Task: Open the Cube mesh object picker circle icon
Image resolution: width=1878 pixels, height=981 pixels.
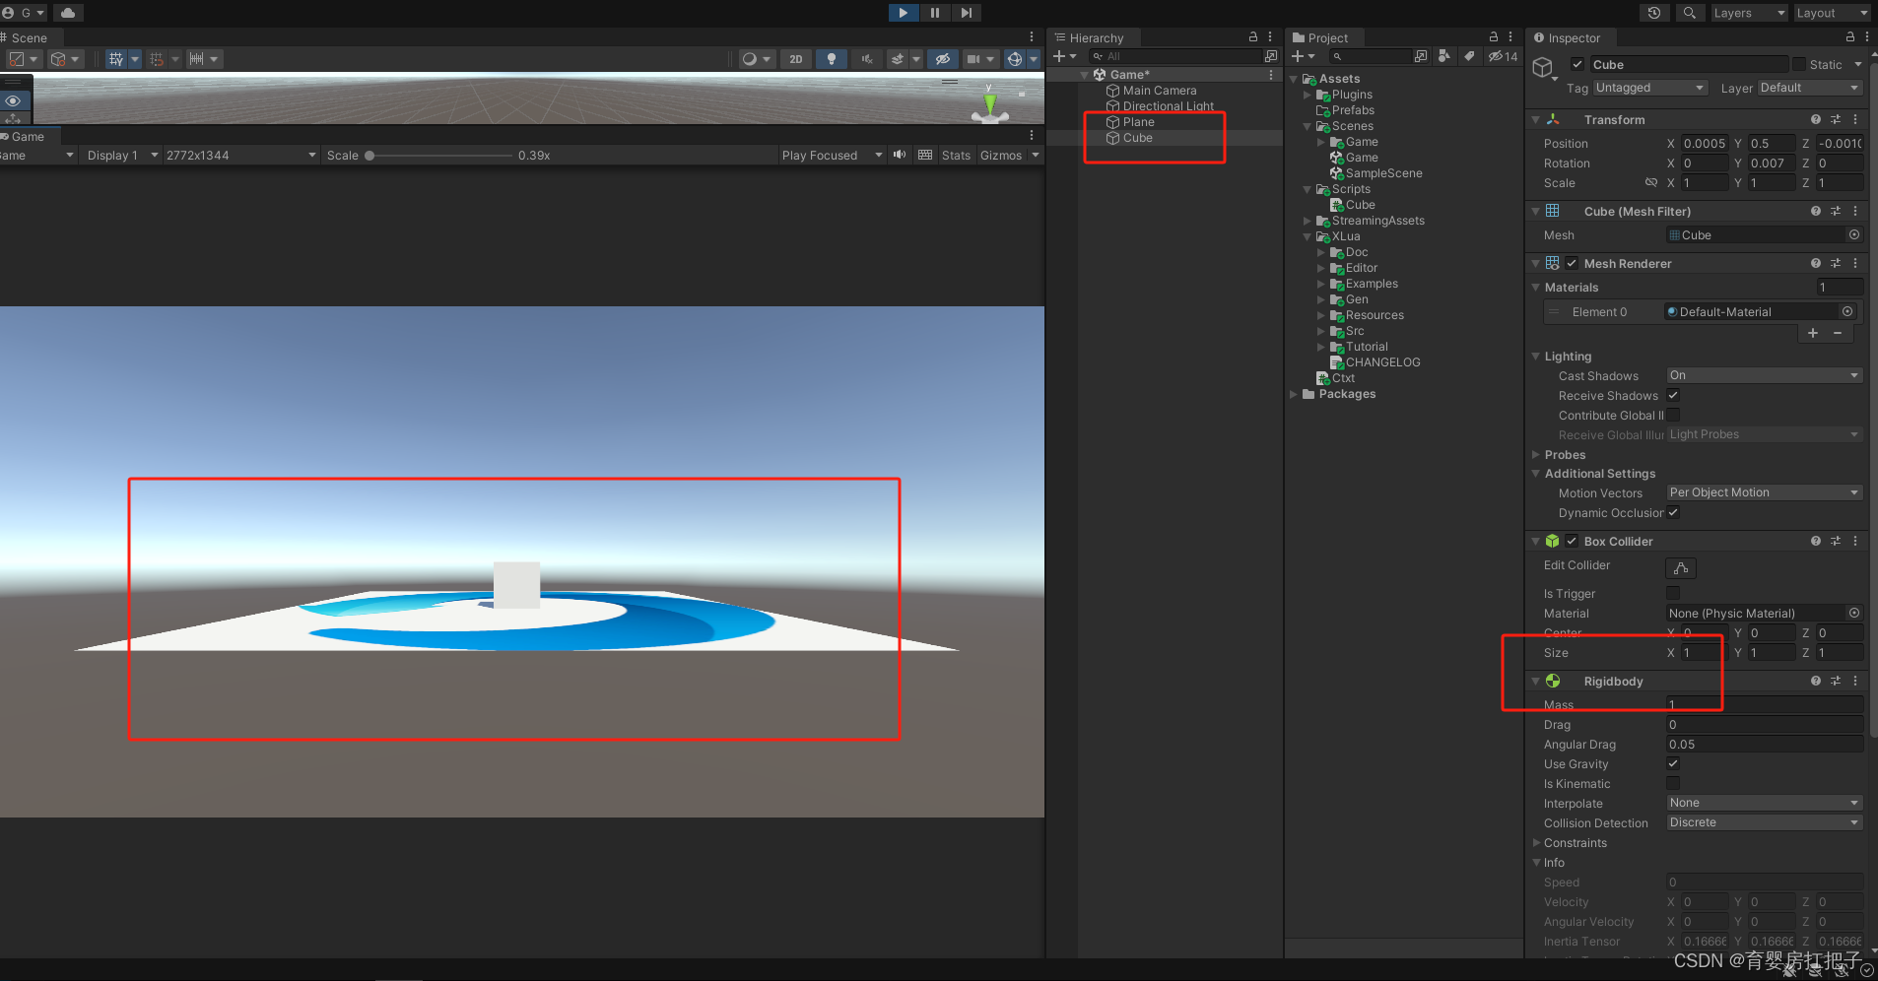Action: (x=1854, y=234)
